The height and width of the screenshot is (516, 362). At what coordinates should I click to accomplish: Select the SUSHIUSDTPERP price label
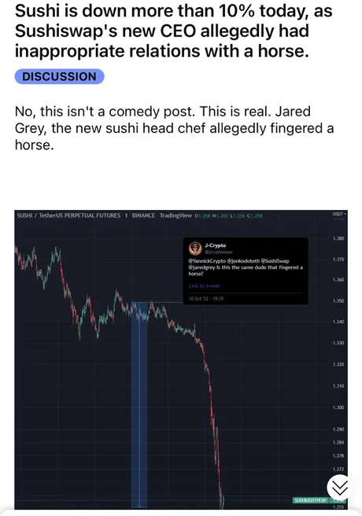pyautogui.click(x=310, y=500)
